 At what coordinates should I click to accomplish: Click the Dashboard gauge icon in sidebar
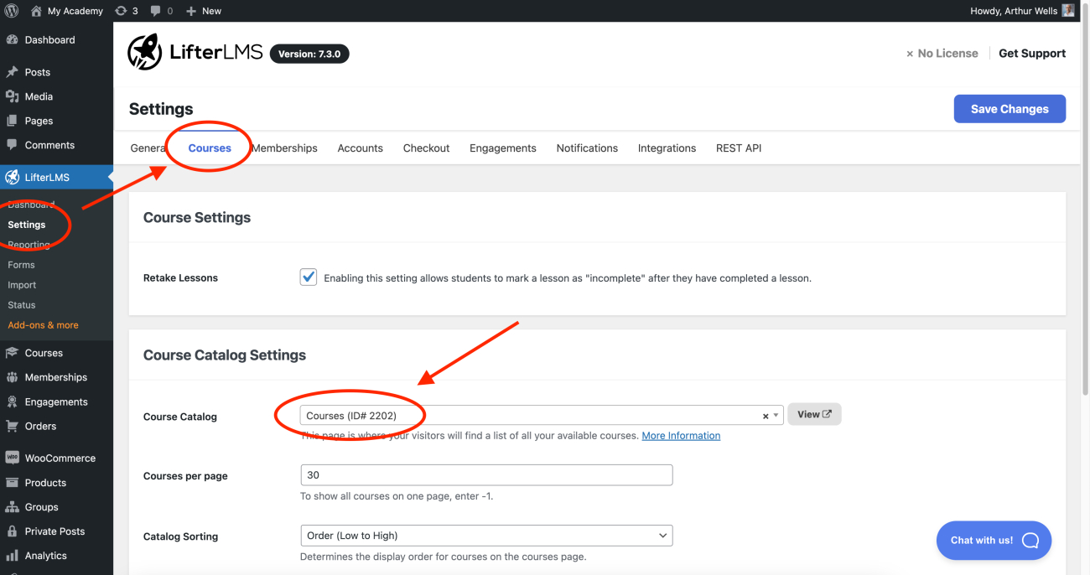tap(12, 39)
